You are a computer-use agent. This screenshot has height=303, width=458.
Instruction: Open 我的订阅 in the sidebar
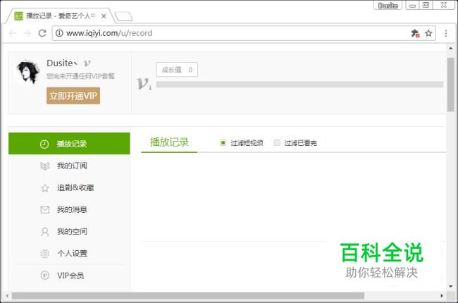pos(69,166)
